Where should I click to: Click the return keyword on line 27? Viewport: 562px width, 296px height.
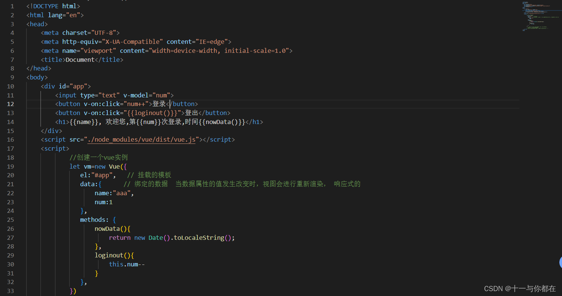pos(120,238)
